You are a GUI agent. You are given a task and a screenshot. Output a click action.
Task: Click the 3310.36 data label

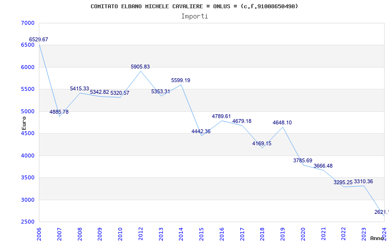363,181
